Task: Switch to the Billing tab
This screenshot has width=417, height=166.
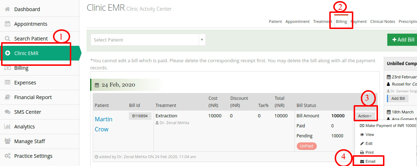Action: [341, 21]
